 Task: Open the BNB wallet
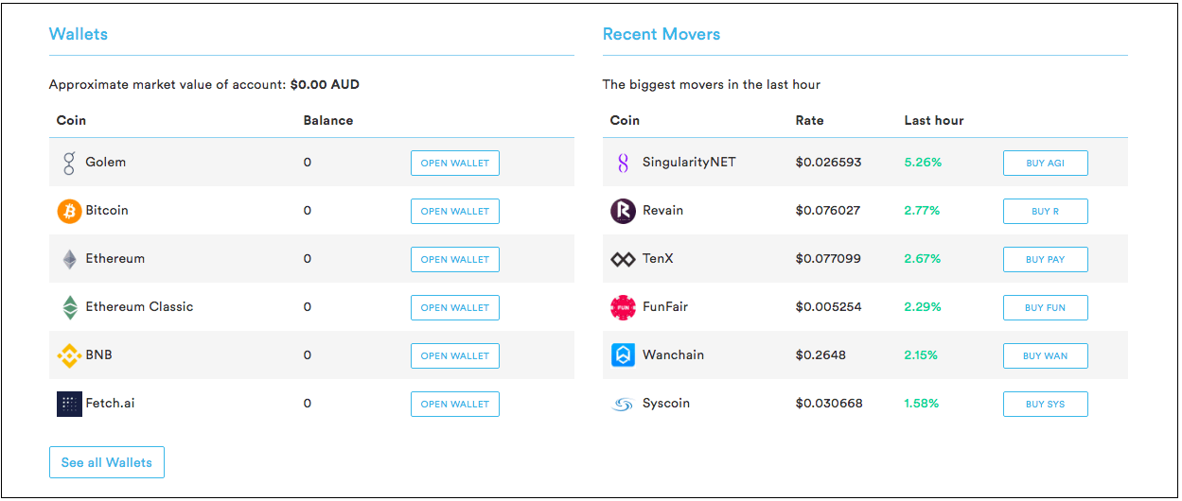(455, 355)
